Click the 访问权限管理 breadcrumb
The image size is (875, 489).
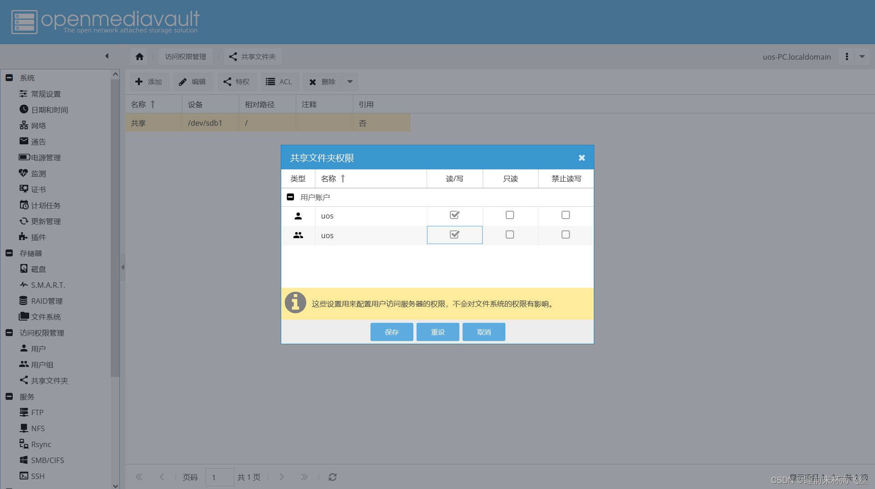185,56
